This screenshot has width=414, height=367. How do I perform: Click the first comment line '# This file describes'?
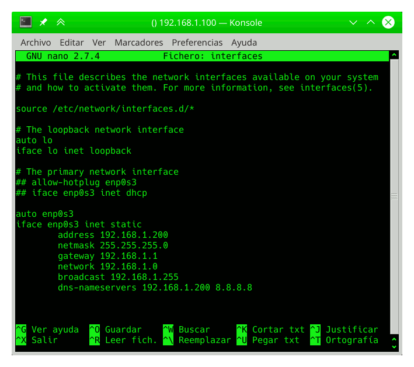point(197,77)
